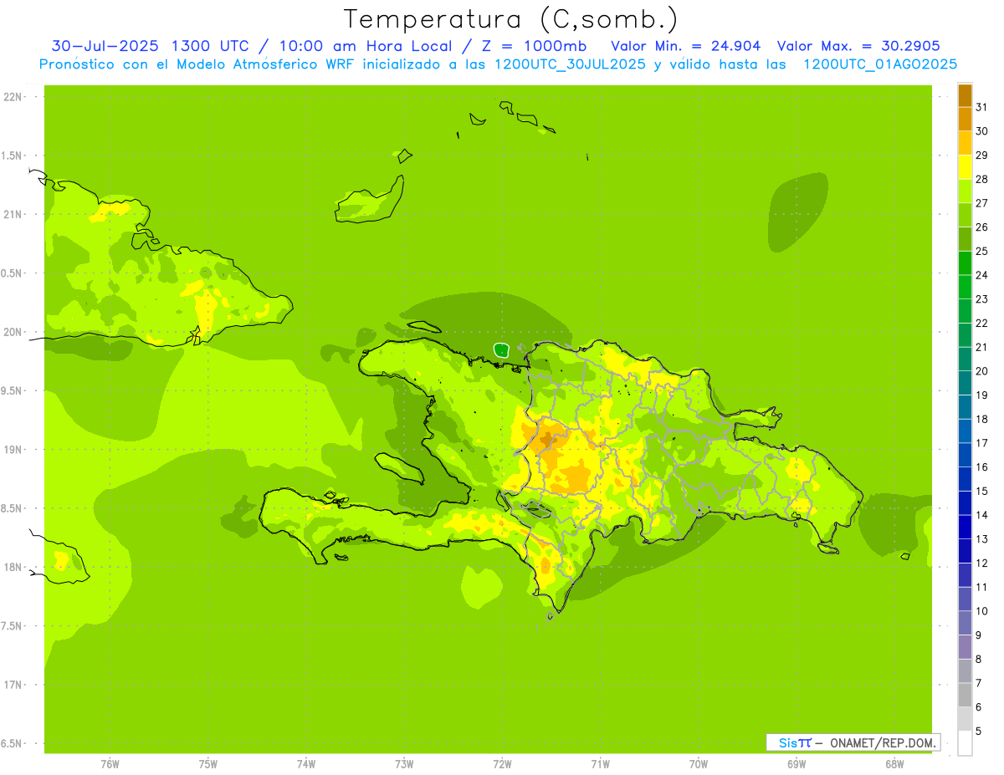Click the 'Valor Min. = 24.904' readout
Image resolution: width=1004 pixels, height=775 pixels.
click(685, 46)
